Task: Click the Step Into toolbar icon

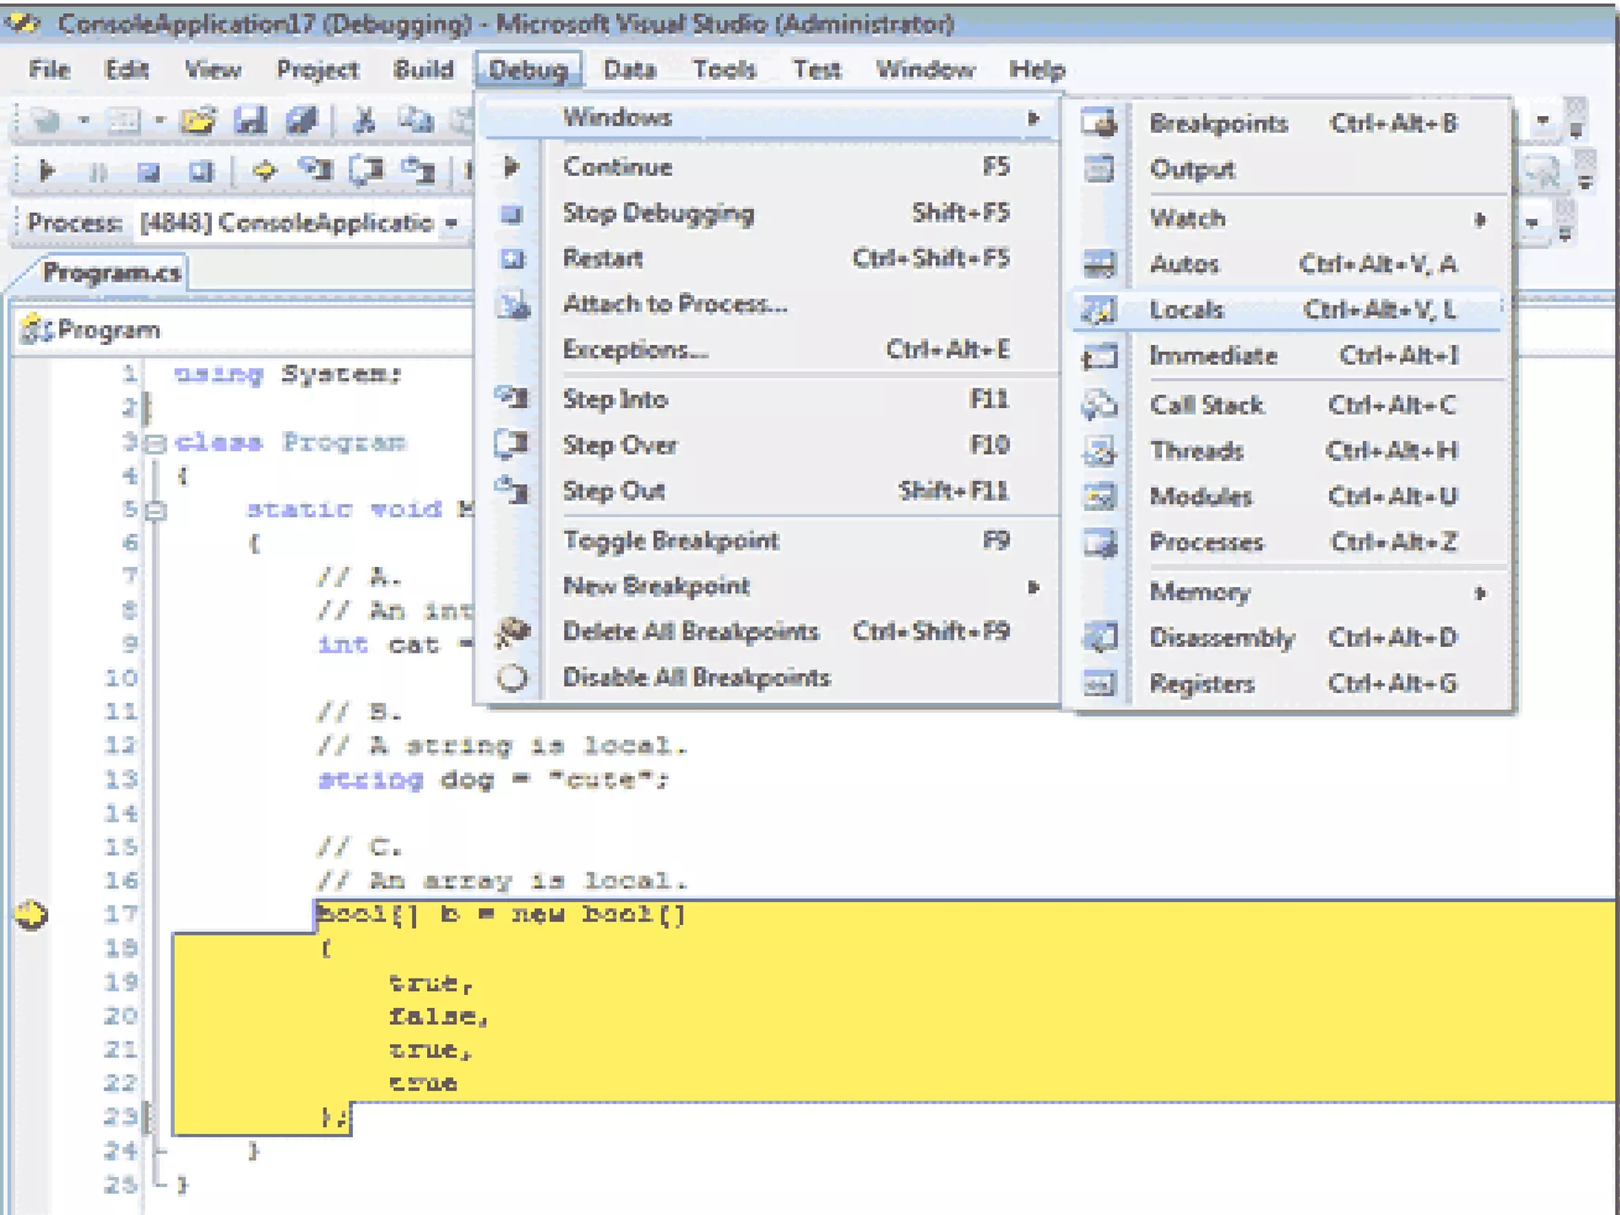Action: coord(316,170)
